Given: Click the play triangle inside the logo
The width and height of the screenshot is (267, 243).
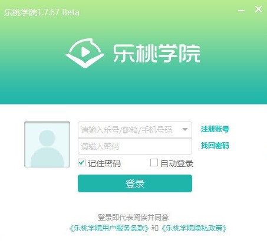Looking at the screenshot, I should [x=85, y=52].
